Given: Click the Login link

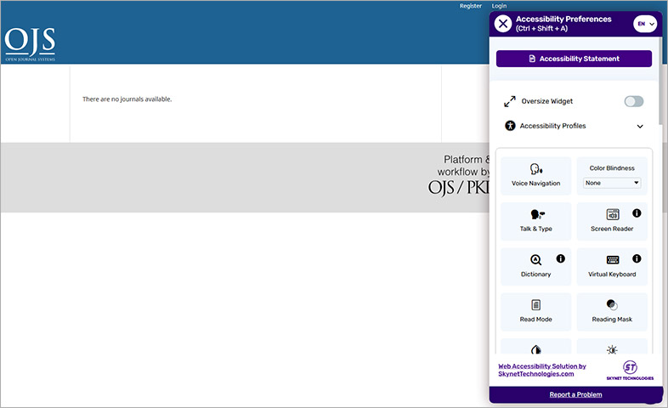Looking at the screenshot, I should 499,6.
